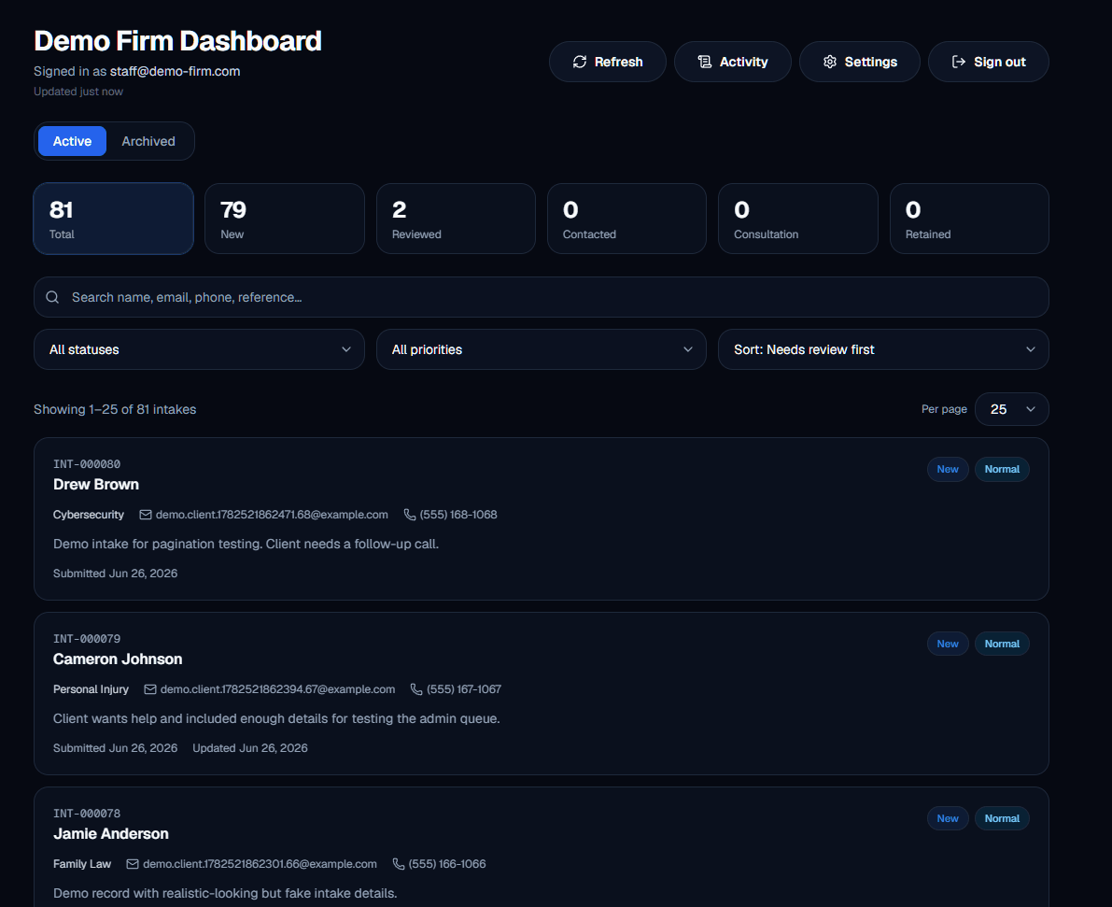
Task: Click the Family Law practice area label
Action: (82, 864)
